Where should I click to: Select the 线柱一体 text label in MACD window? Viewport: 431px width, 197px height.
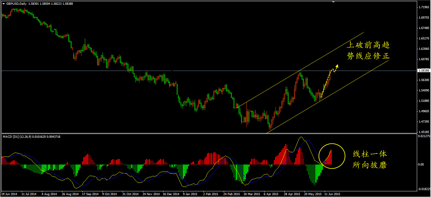pyautogui.click(x=370, y=154)
